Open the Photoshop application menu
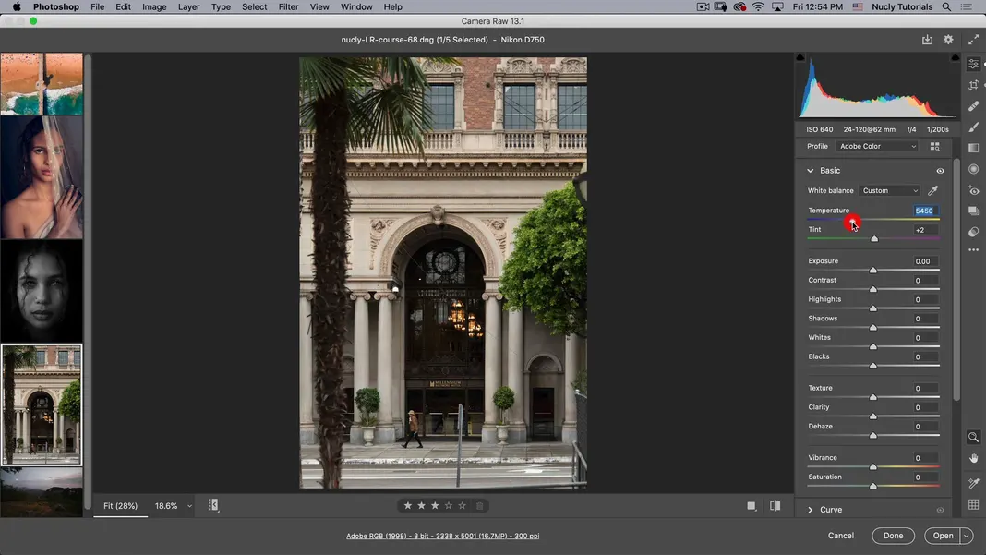Viewport: 986px width, 555px height. click(x=56, y=6)
